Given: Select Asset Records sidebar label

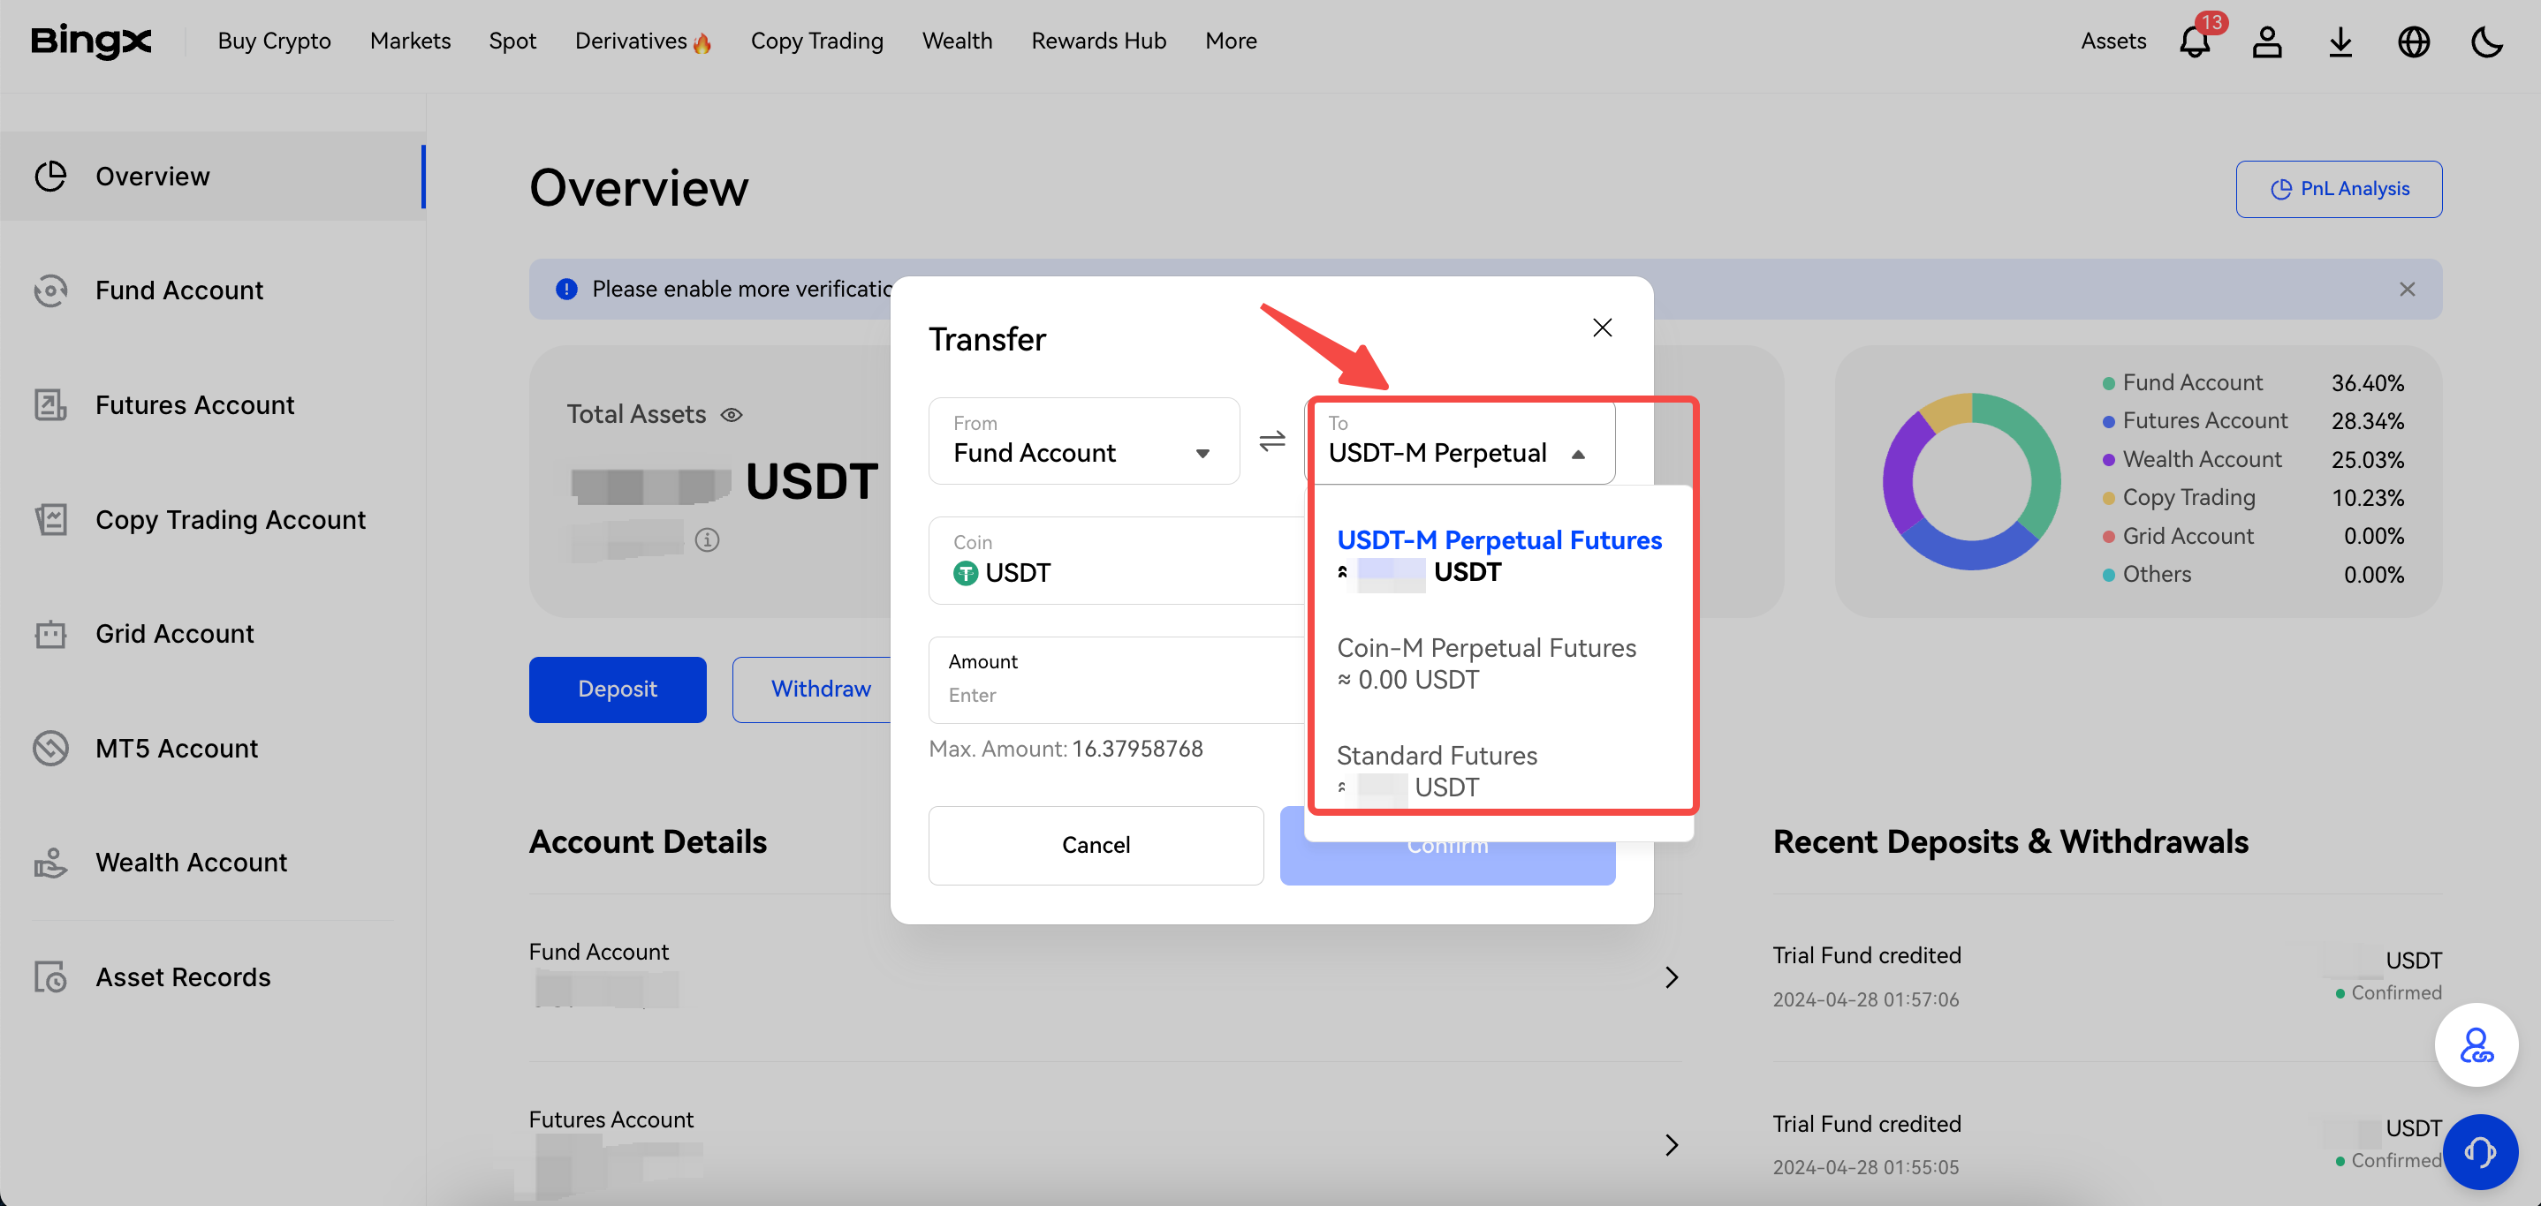Looking at the screenshot, I should click(183, 976).
